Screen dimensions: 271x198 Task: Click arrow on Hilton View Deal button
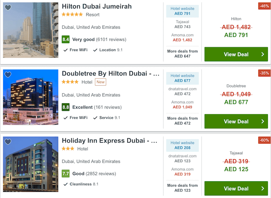[262, 54]
